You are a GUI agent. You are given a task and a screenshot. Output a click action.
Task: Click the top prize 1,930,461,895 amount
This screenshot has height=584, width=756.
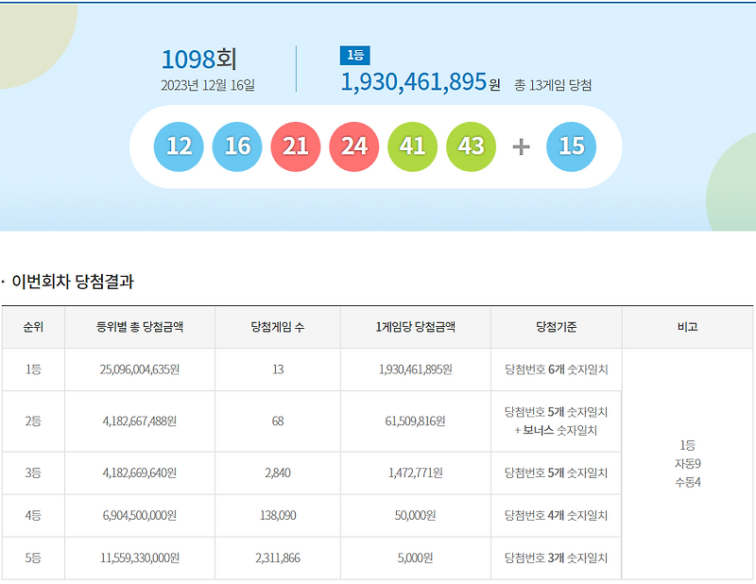click(414, 81)
